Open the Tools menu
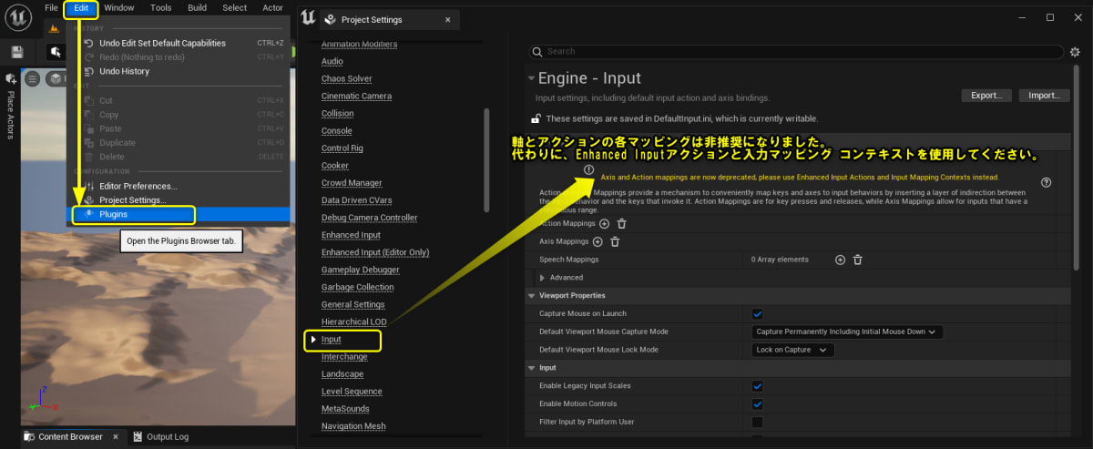Image resolution: width=1093 pixels, height=449 pixels. click(x=160, y=8)
